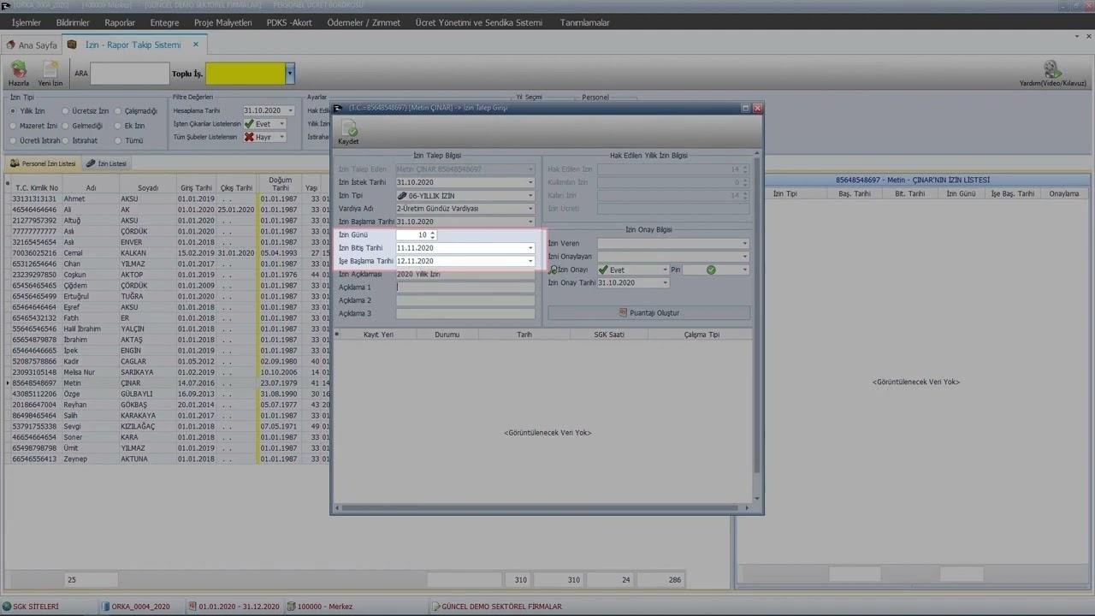
Task: Close the İzin - Rapor Takip Sistemi tab
Action: 196,44
